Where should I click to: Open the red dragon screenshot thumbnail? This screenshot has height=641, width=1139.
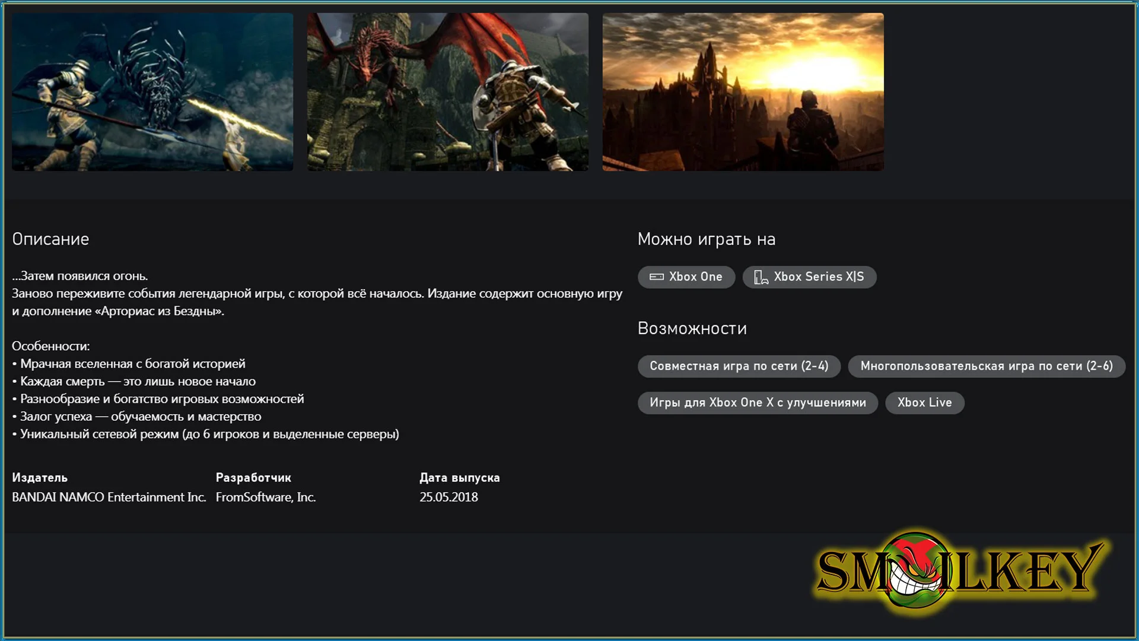[448, 92]
